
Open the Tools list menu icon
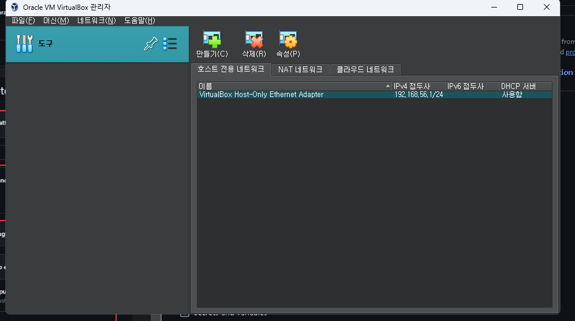tap(170, 44)
